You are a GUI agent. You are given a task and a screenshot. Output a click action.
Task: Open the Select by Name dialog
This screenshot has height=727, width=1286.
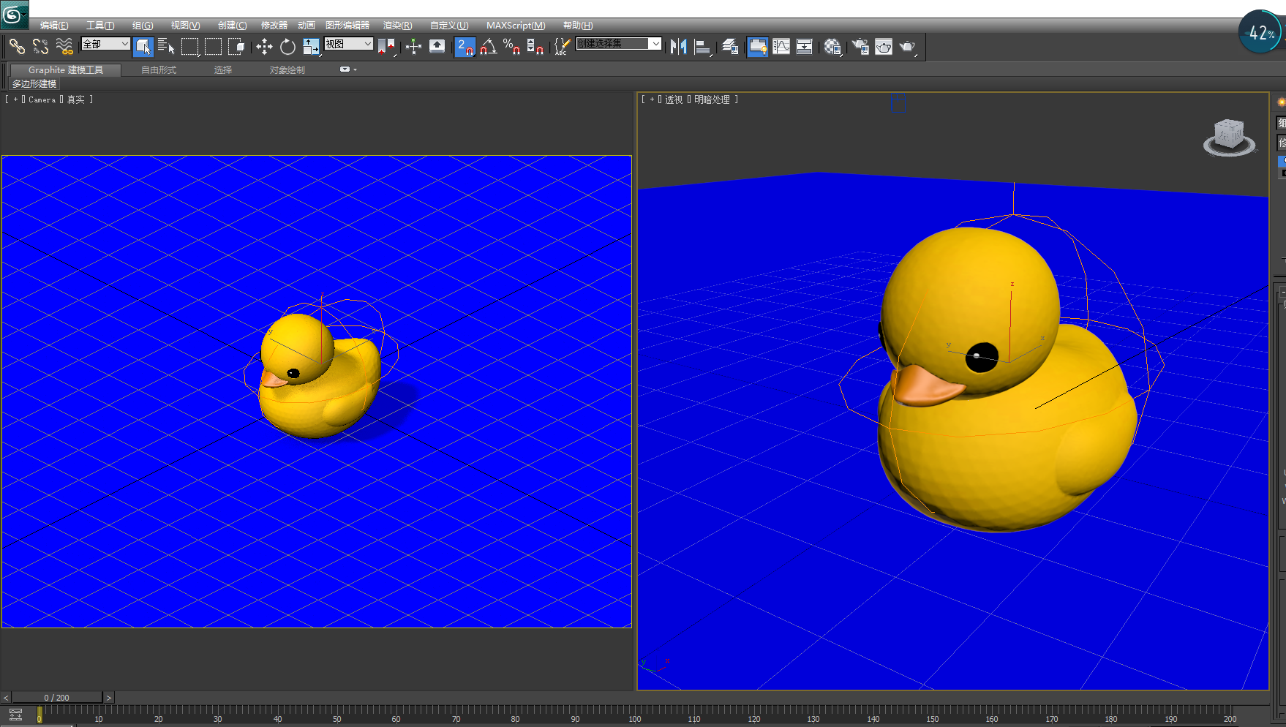pyautogui.click(x=167, y=47)
